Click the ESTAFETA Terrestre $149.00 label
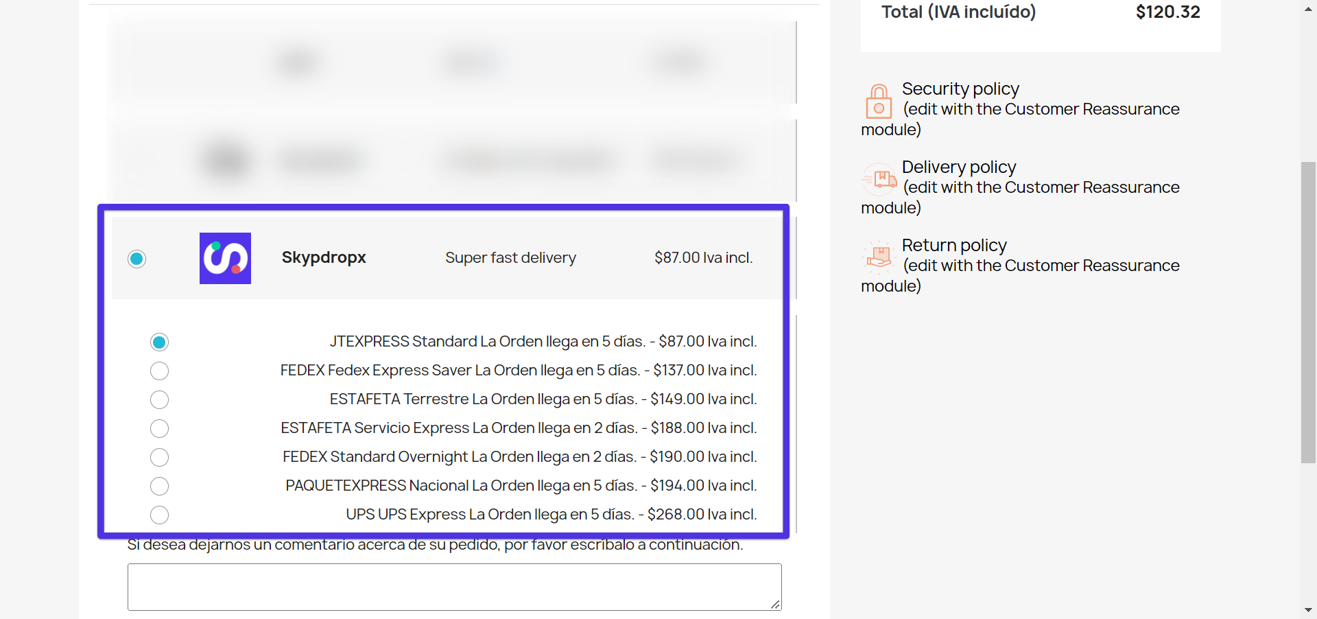Image resolution: width=1317 pixels, height=619 pixels. point(543,399)
